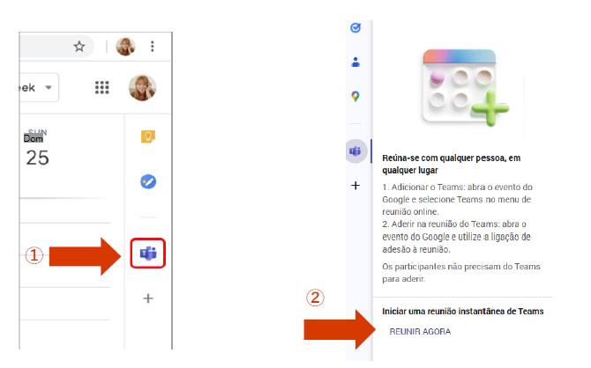Click the Chrome profile avatar in toolbar
The height and width of the screenshot is (368, 591).
(125, 47)
